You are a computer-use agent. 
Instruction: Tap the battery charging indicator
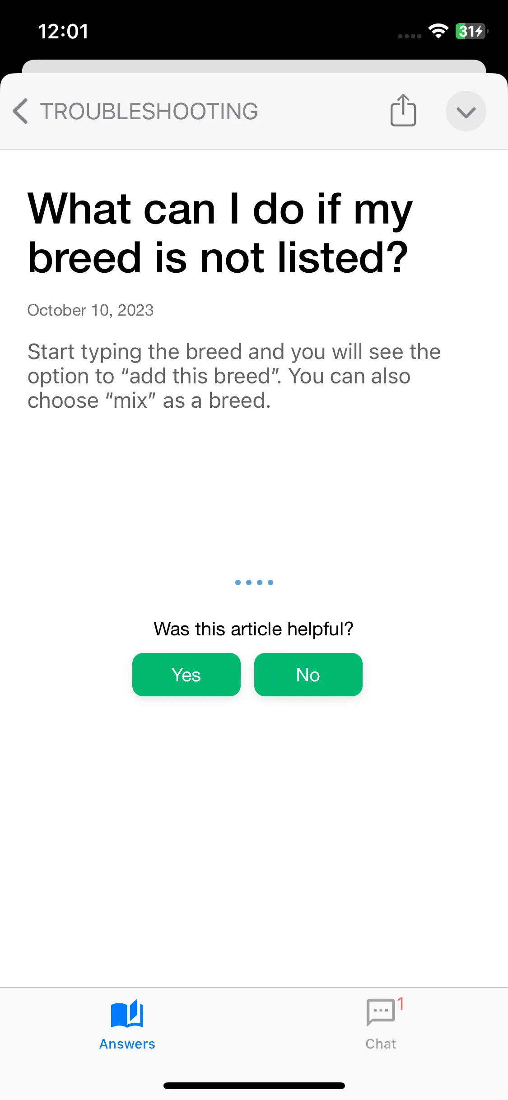click(x=472, y=31)
